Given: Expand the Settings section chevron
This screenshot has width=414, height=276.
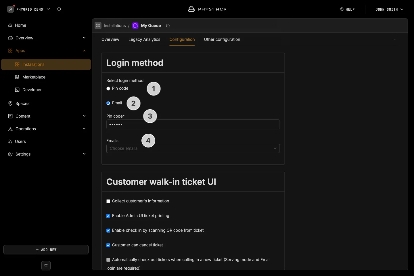Looking at the screenshot, I should (x=84, y=154).
